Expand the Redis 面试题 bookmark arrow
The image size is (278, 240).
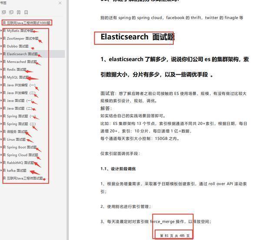[x=1, y=69]
